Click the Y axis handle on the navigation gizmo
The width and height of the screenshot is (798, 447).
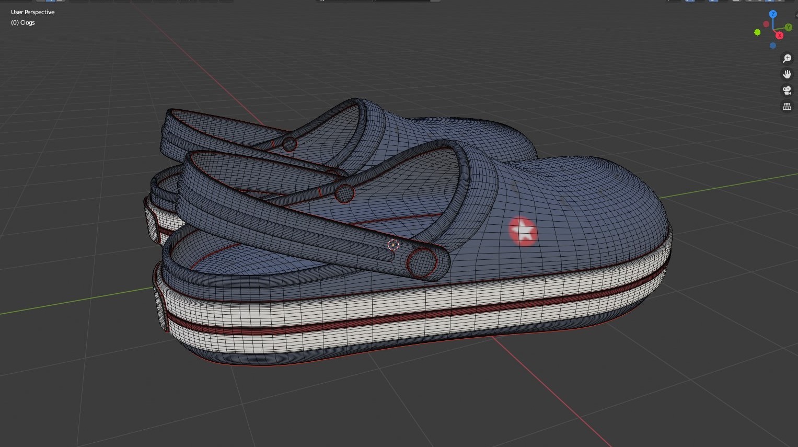tap(789, 27)
